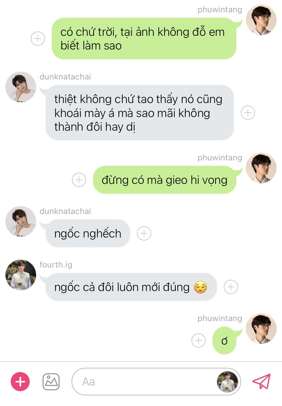
Task: Open fourth.ig profile picture
Action: (21, 275)
